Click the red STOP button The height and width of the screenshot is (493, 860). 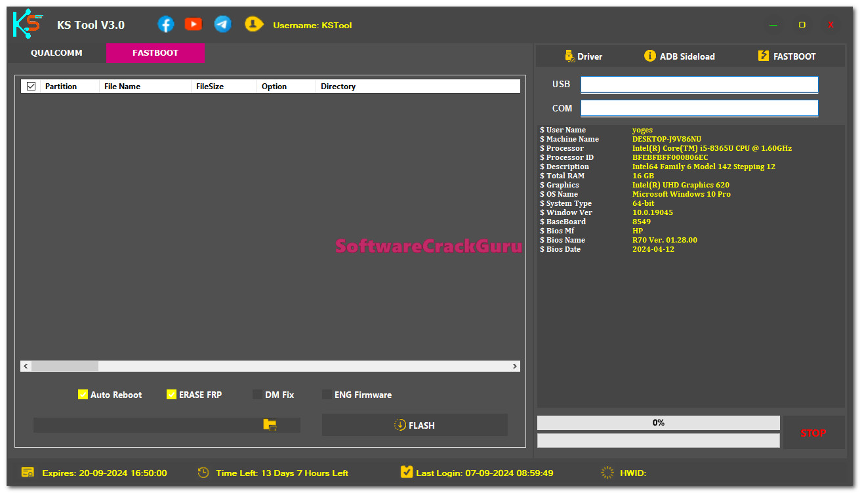(813, 433)
